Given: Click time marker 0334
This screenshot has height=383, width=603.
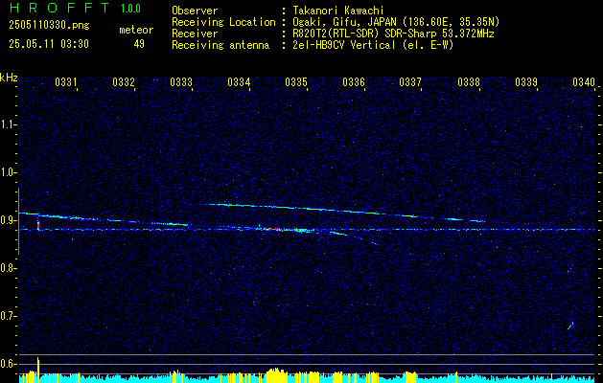Looking at the screenshot, I should 239,81.
